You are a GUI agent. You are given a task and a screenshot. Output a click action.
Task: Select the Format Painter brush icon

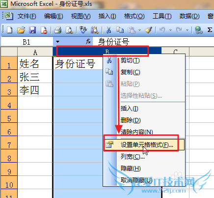148,30
